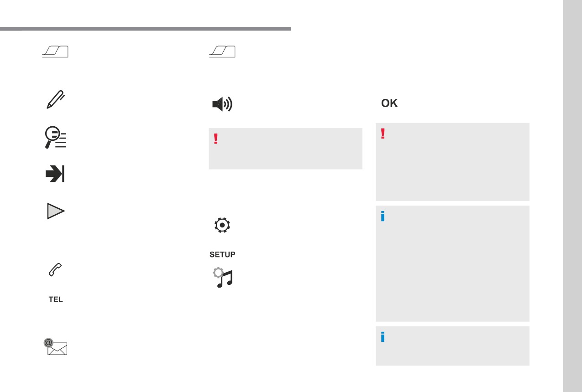Click the speaker volume icon

coord(222,104)
